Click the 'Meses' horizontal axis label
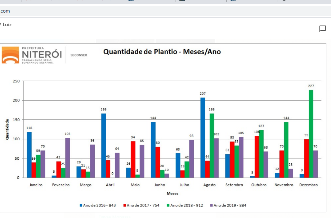Screen dimensions: 331x218 (172, 193)
